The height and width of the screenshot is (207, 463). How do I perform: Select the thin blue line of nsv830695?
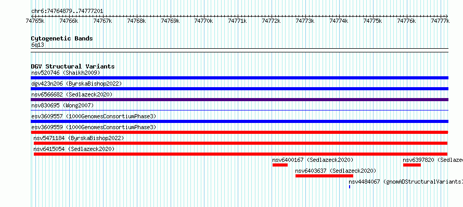tap(239, 110)
